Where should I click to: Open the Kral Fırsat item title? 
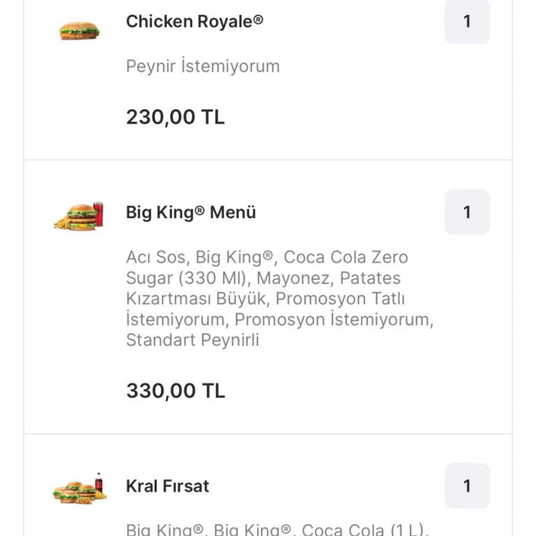(x=167, y=486)
